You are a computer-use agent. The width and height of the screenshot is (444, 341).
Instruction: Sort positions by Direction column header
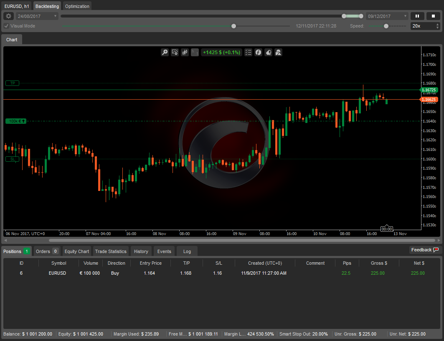pyautogui.click(x=117, y=263)
